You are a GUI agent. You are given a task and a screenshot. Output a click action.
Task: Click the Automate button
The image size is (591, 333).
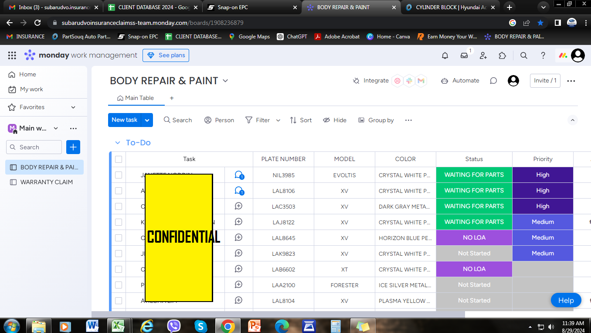[x=460, y=81]
